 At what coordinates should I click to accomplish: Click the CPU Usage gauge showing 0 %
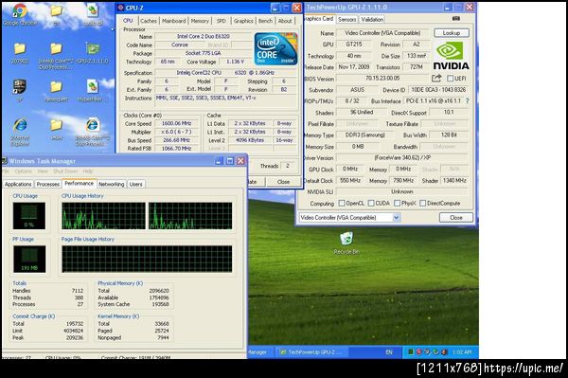[x=29, y=216]
